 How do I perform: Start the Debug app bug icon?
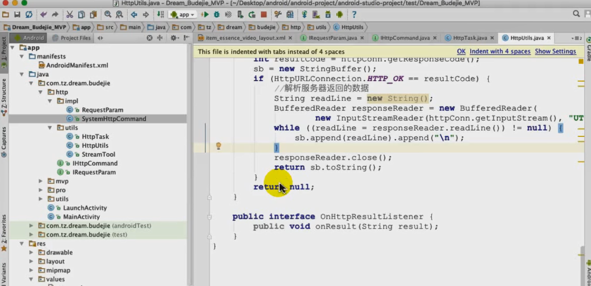click(x=217, y=15)
